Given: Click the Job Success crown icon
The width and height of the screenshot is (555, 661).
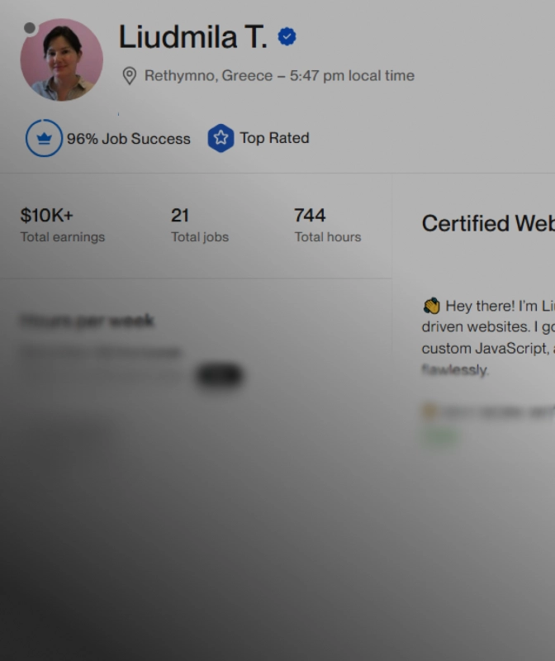Looking at the screenshot, I should (x=44, y=138).
